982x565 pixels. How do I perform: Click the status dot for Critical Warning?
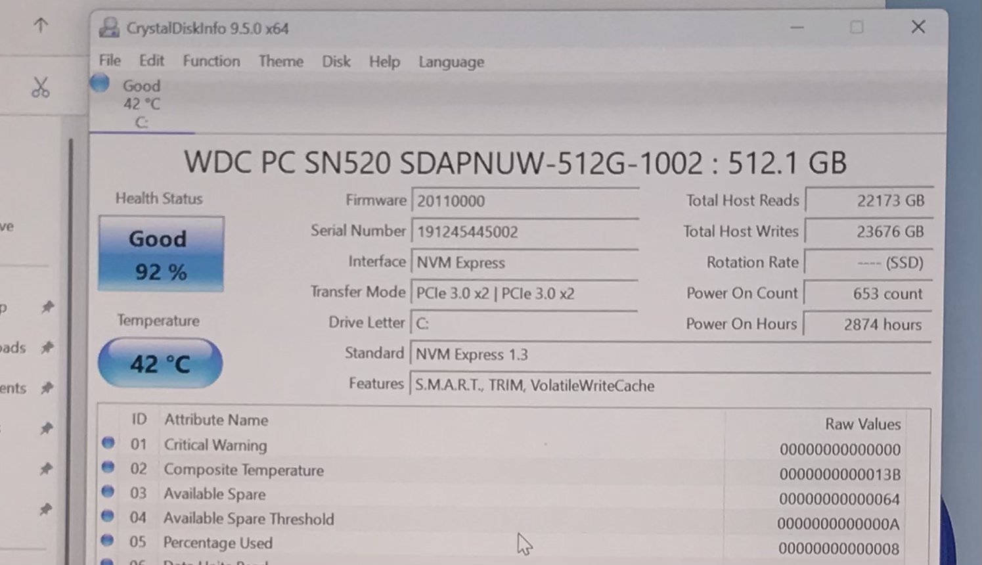tap(108, 443)
